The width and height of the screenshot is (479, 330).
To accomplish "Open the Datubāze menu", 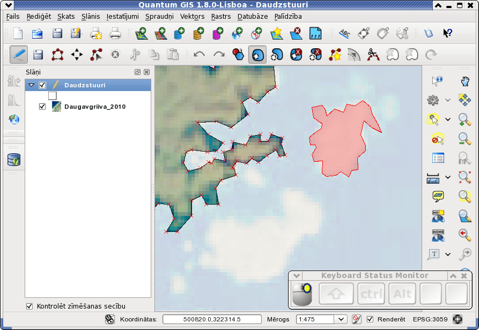I will click(x=253, y=17).
